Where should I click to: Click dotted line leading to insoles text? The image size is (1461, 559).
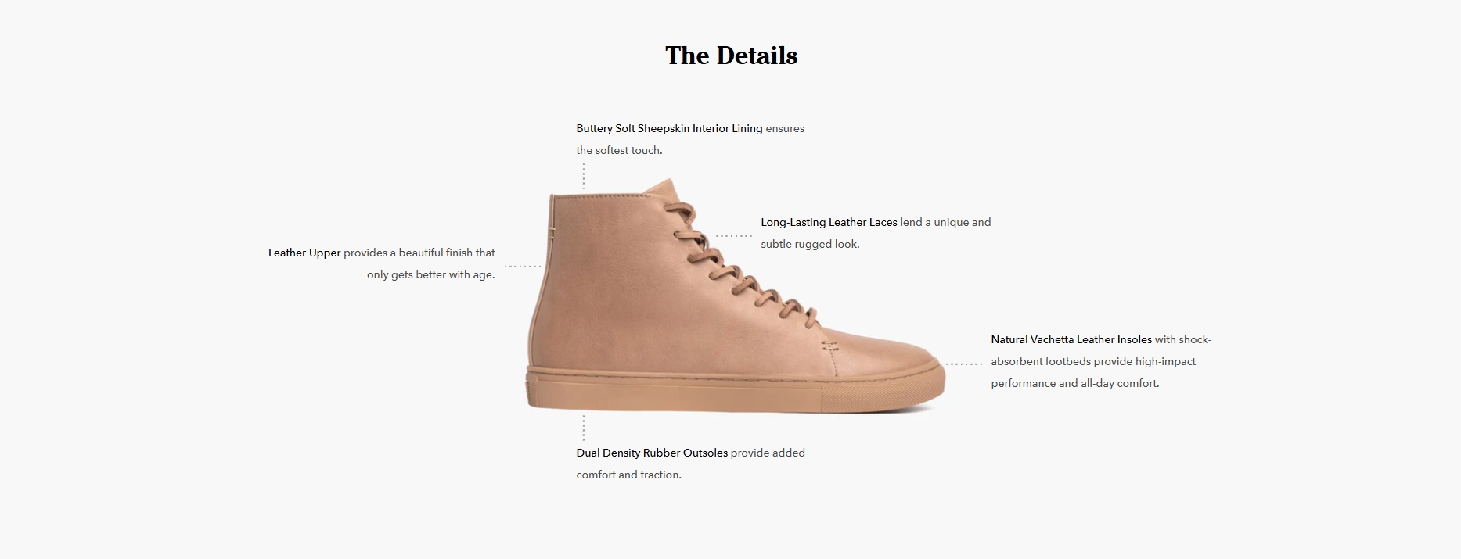963,364
